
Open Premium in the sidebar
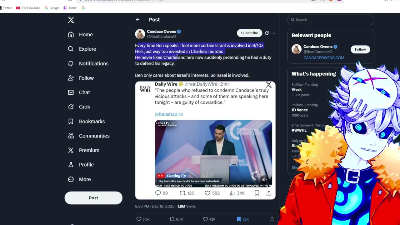tap(83, 150)
